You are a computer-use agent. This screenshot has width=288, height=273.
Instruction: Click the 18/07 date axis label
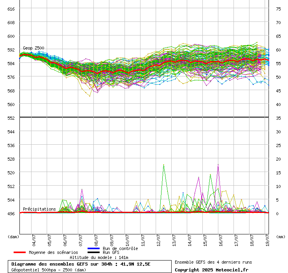point(252,240)
